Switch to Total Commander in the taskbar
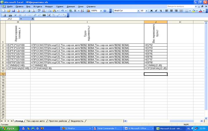Image resolution: width=208 pixels, height=131 pixels. coord(108,128)
